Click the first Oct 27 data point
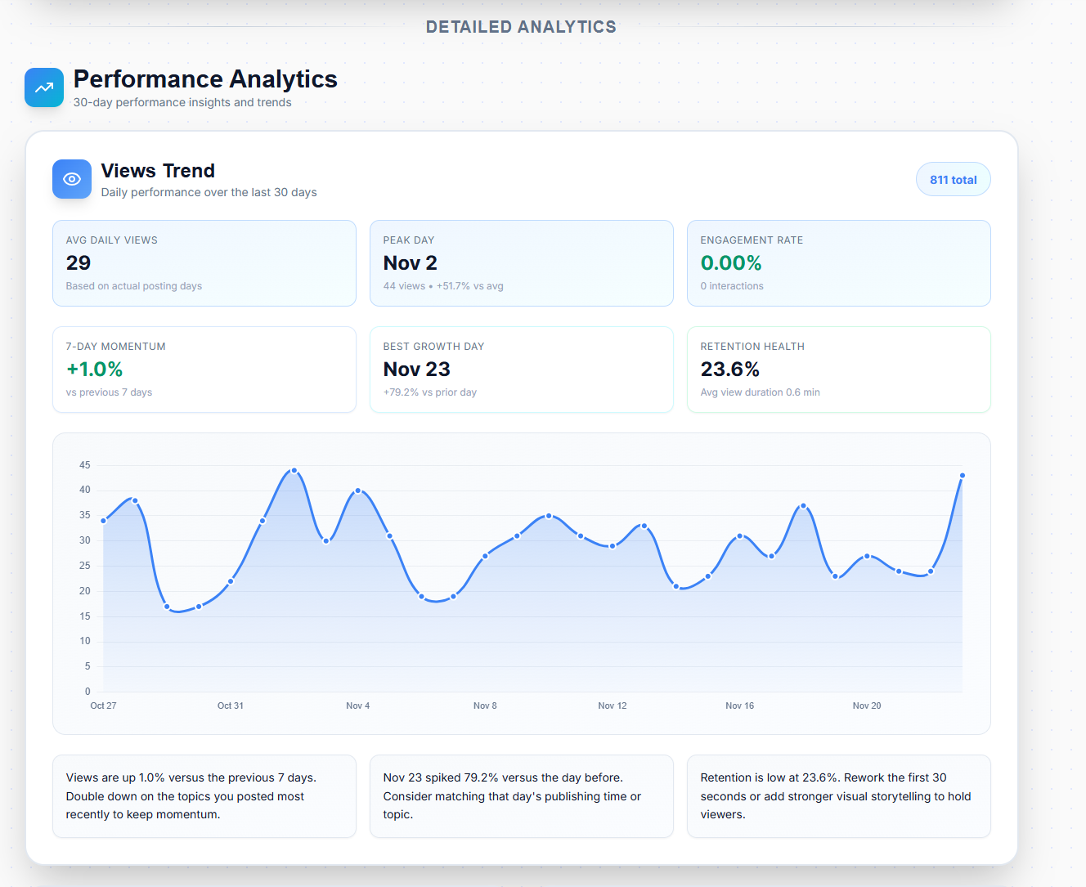This screenshot has width=1086, height=887. tap(103, 518)
